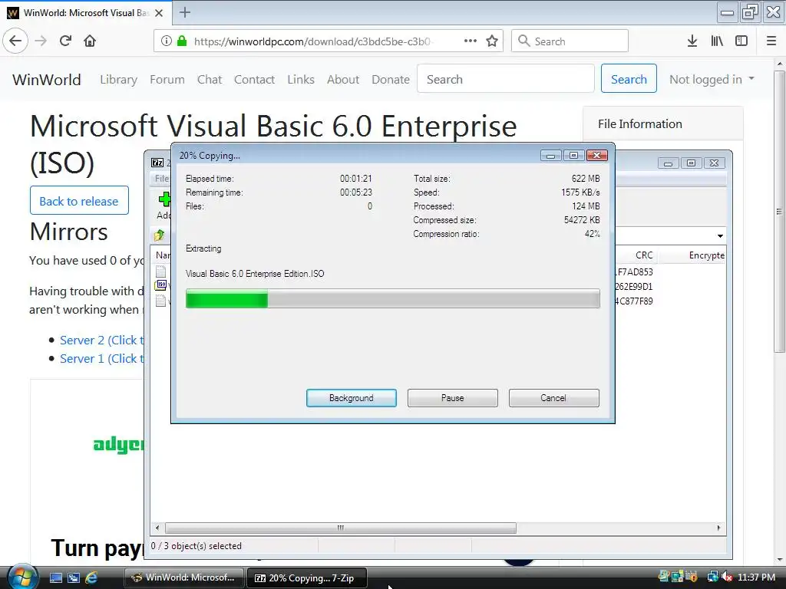This screenshot has height=589, width=786.
Task: Launch Internet Explorer from quick launch
Action: 91,578
